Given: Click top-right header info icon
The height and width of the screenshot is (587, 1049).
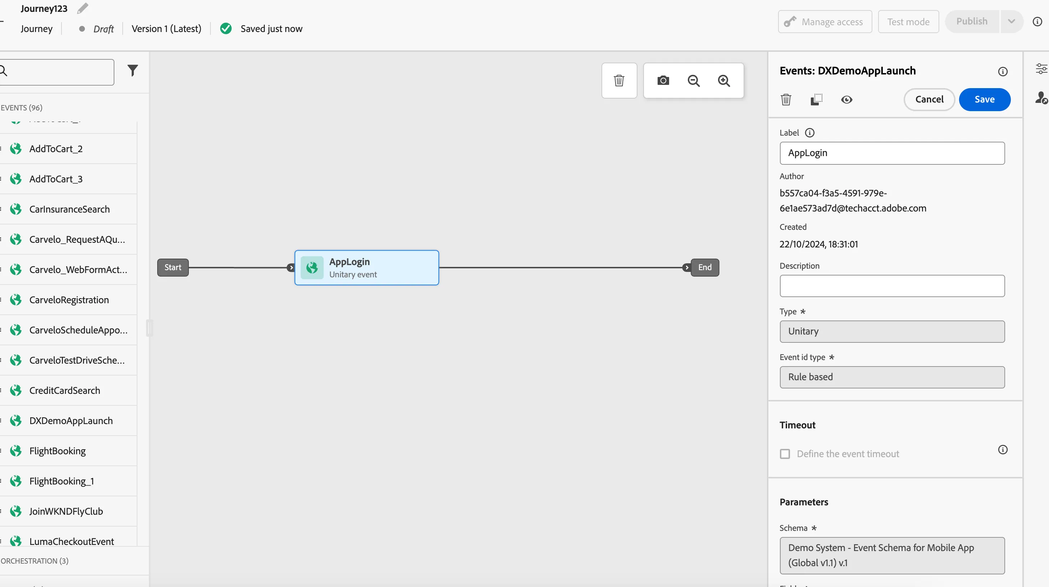Looking at the screenshot, I should click(x=1037, y=21).
